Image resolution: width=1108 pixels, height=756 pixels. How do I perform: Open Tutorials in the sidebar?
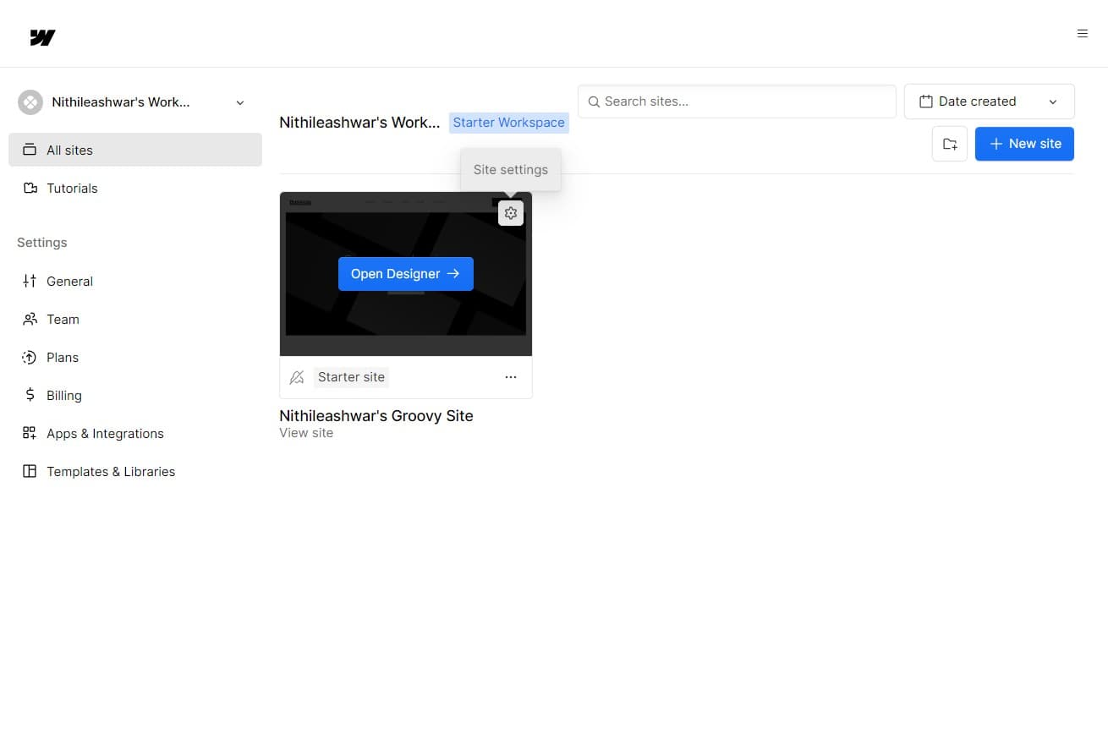72,188
